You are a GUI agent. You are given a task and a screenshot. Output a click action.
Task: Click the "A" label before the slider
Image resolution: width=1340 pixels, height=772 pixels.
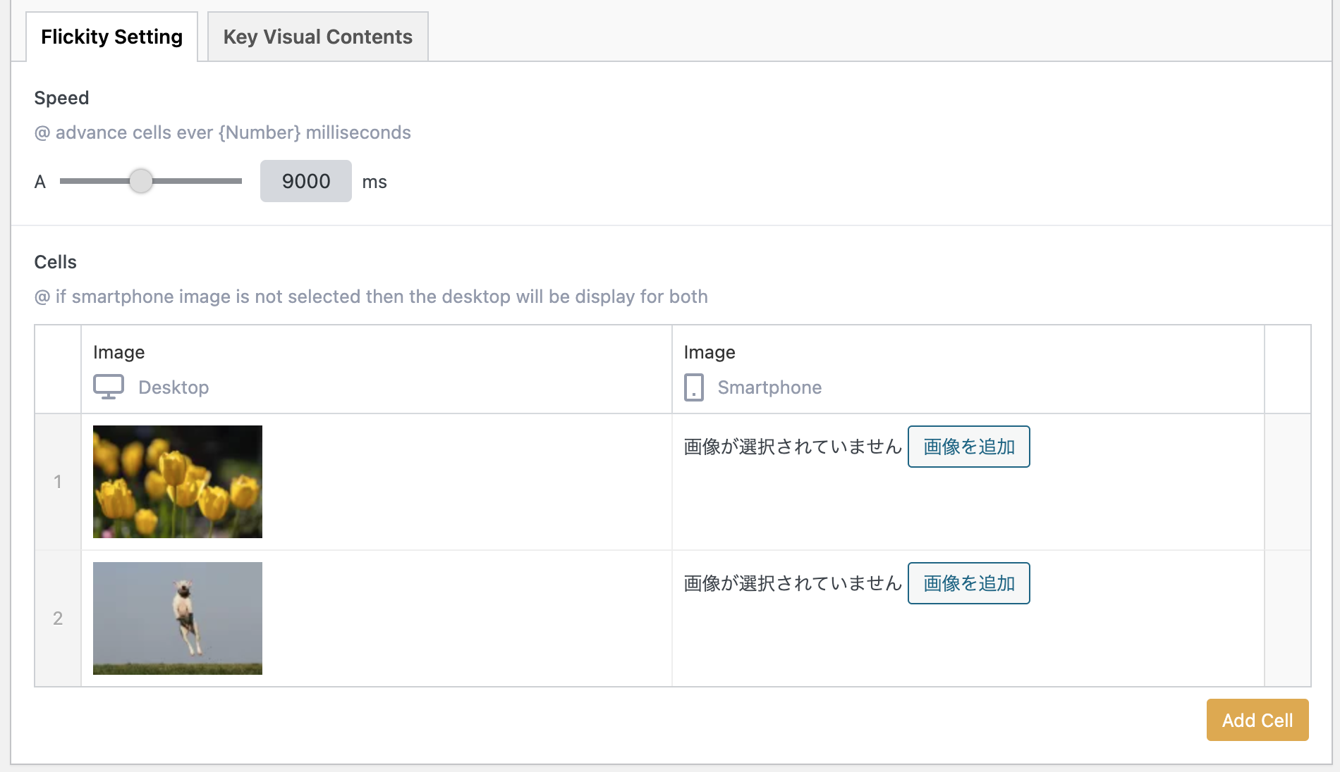pos(40,182)
